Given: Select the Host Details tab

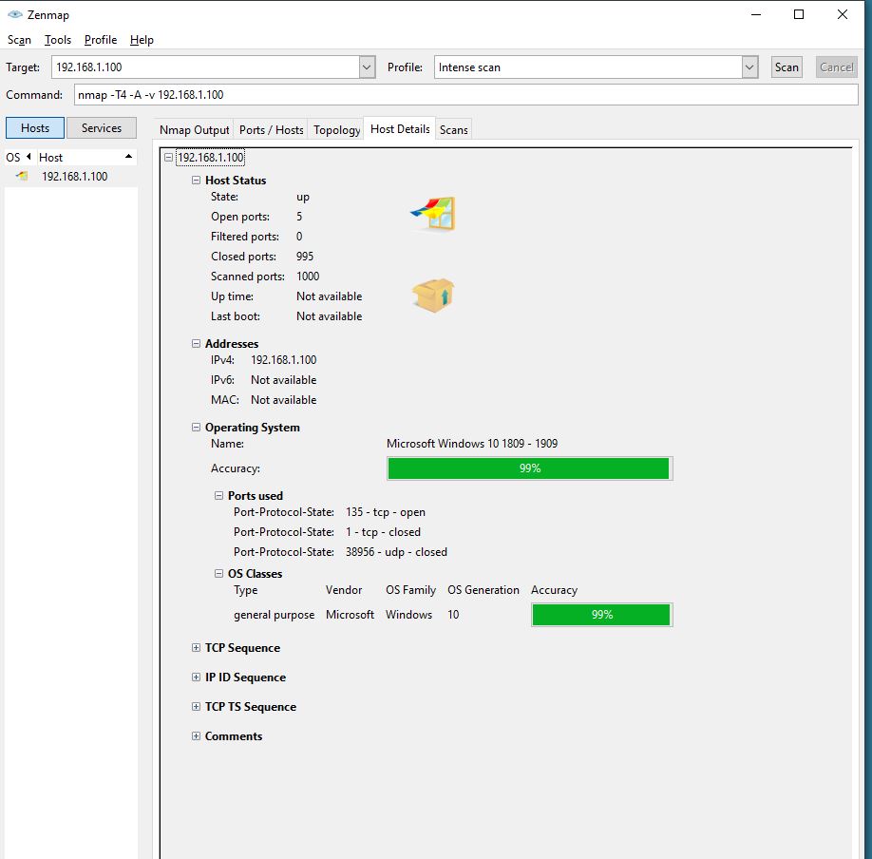Looking at the screenshot, I should (x=400, y=128).
